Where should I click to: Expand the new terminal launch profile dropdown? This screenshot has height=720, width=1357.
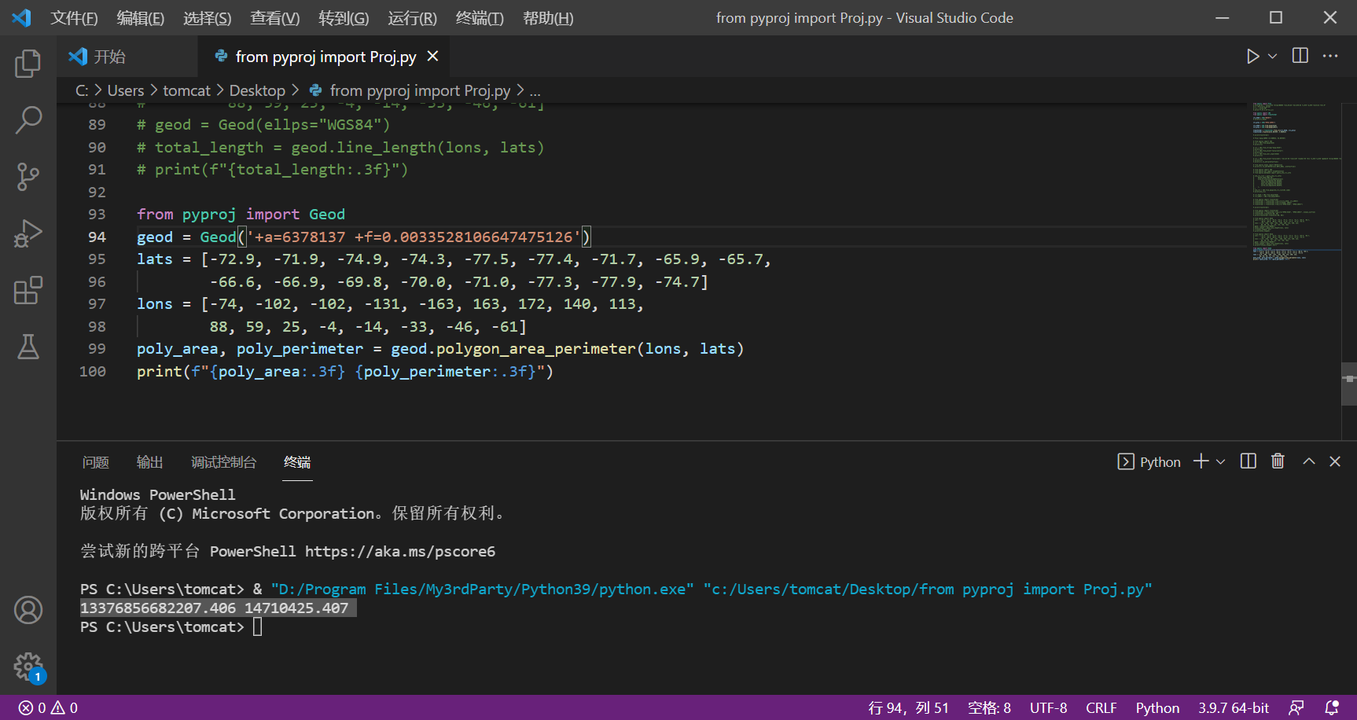[x=1221, y=462]
